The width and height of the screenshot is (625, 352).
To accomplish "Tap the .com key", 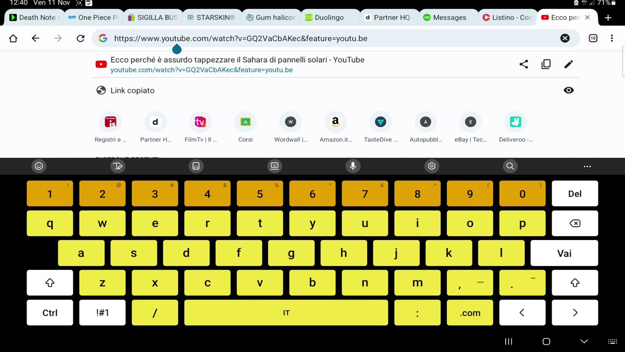I will 470,312.
